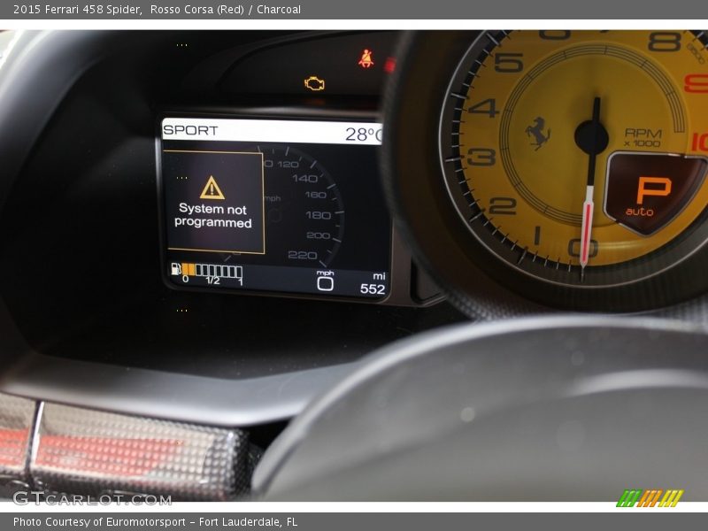Click the RPM x 1000 label
The width and height of the screenshot is (708, 531).
point(643,137)
